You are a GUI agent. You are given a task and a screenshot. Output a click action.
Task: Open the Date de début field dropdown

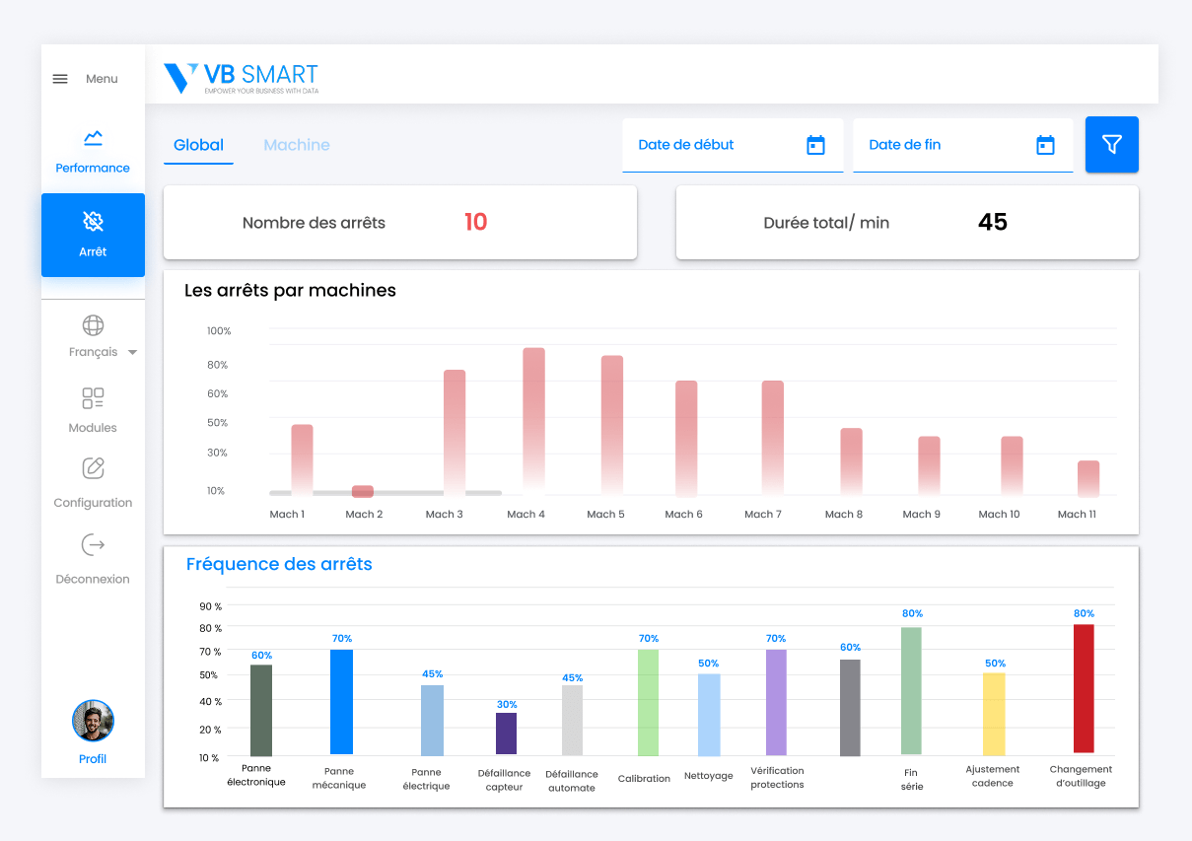(x=733, y=144)
